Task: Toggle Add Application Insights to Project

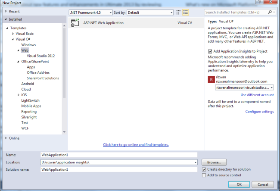Action: (210, 51)
